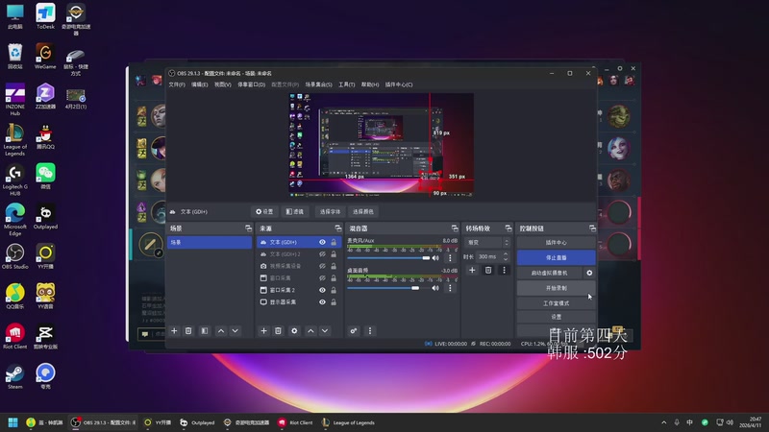The width and height of the screenshot is (769, 432).
Task: Show the 窗口采集 source
Action: [322, 278]
